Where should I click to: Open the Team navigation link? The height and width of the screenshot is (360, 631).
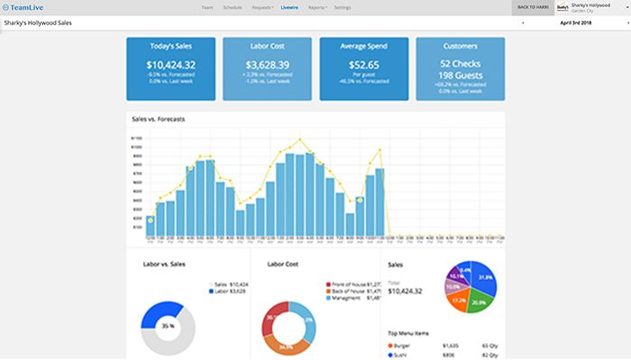click(207, 7)
